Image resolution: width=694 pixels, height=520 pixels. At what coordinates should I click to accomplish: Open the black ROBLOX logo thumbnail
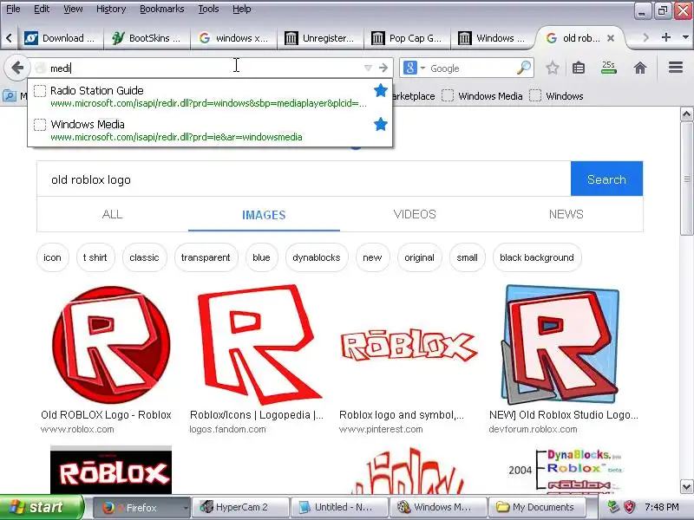click(111, 470)
